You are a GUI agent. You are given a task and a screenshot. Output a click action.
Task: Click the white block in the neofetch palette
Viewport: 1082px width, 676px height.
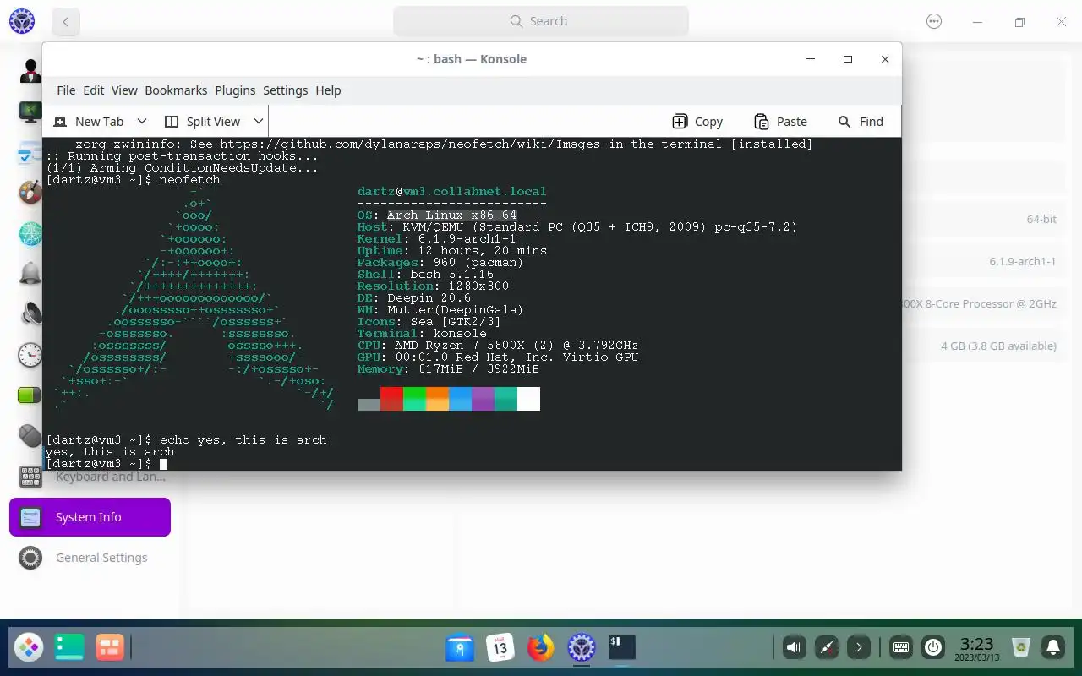click(528, 399)
